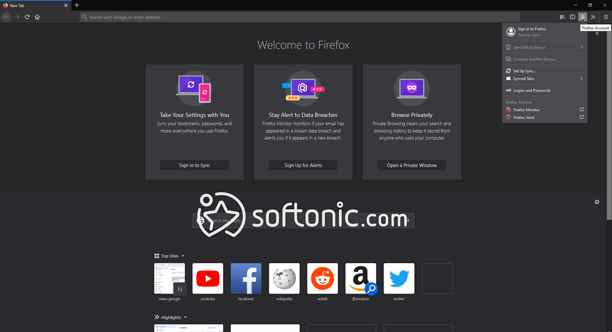Open the hamburger application menu
The image size is (612, 332).
pos(606,17)
